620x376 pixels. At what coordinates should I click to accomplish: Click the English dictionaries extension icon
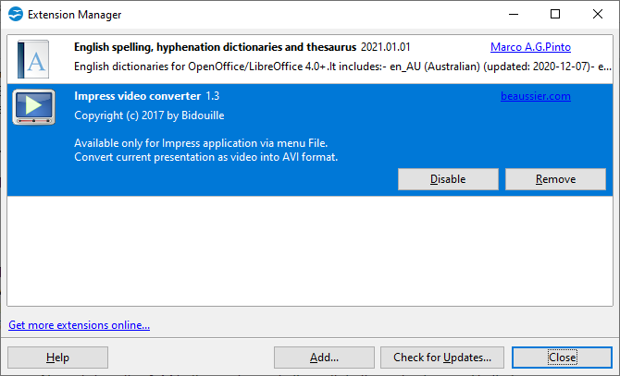click(34, 61)
